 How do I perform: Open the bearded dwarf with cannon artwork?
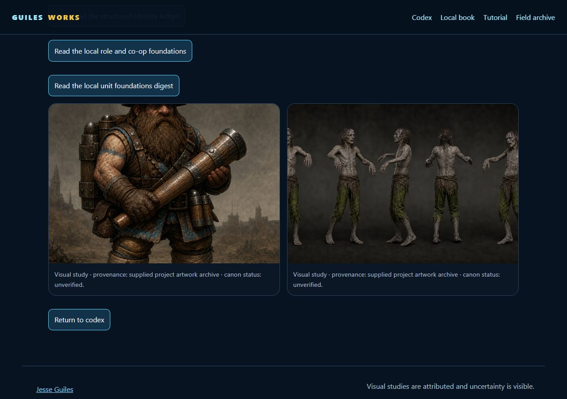click(x=164, y=184)
